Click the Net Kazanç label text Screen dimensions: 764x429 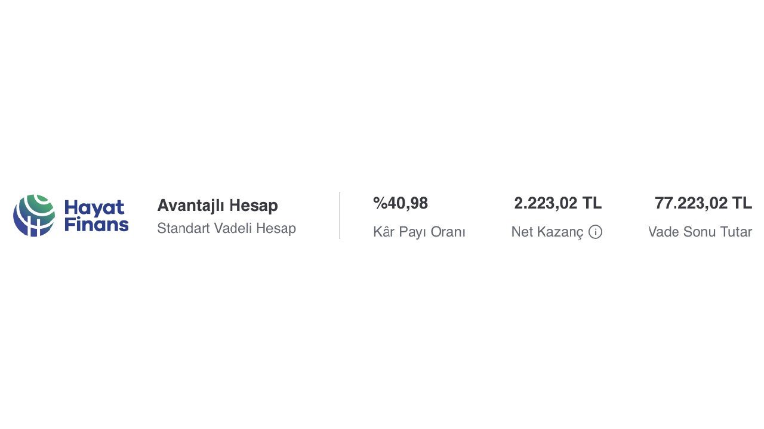547,232
